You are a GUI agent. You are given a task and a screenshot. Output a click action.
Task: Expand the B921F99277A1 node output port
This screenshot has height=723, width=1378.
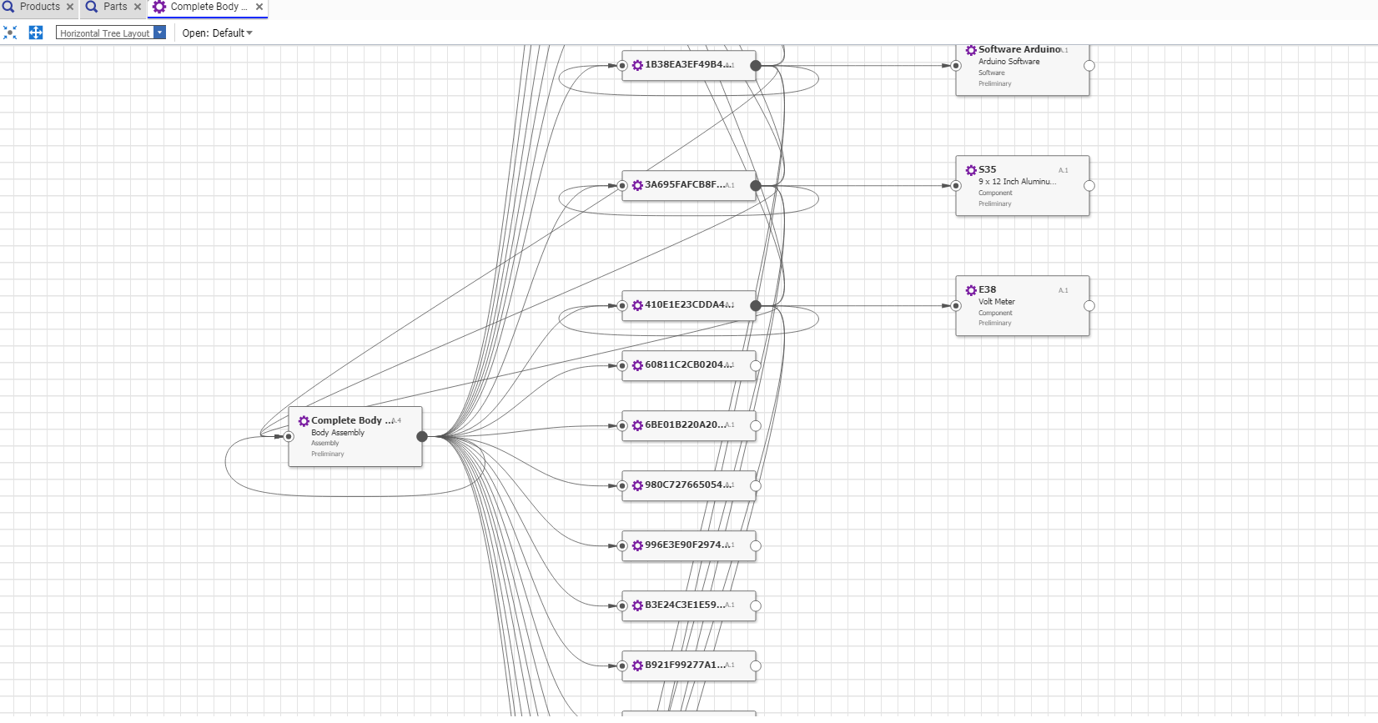click(756, 665)
